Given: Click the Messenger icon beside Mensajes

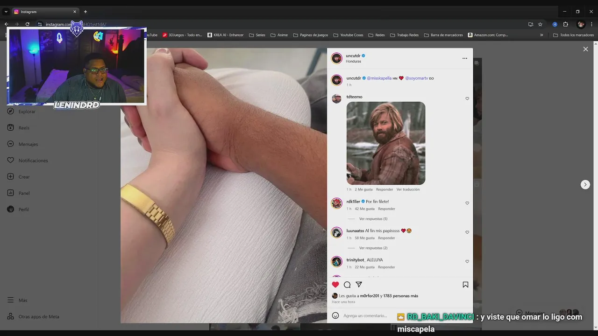Looking at the screenshot, I should 10,144.
